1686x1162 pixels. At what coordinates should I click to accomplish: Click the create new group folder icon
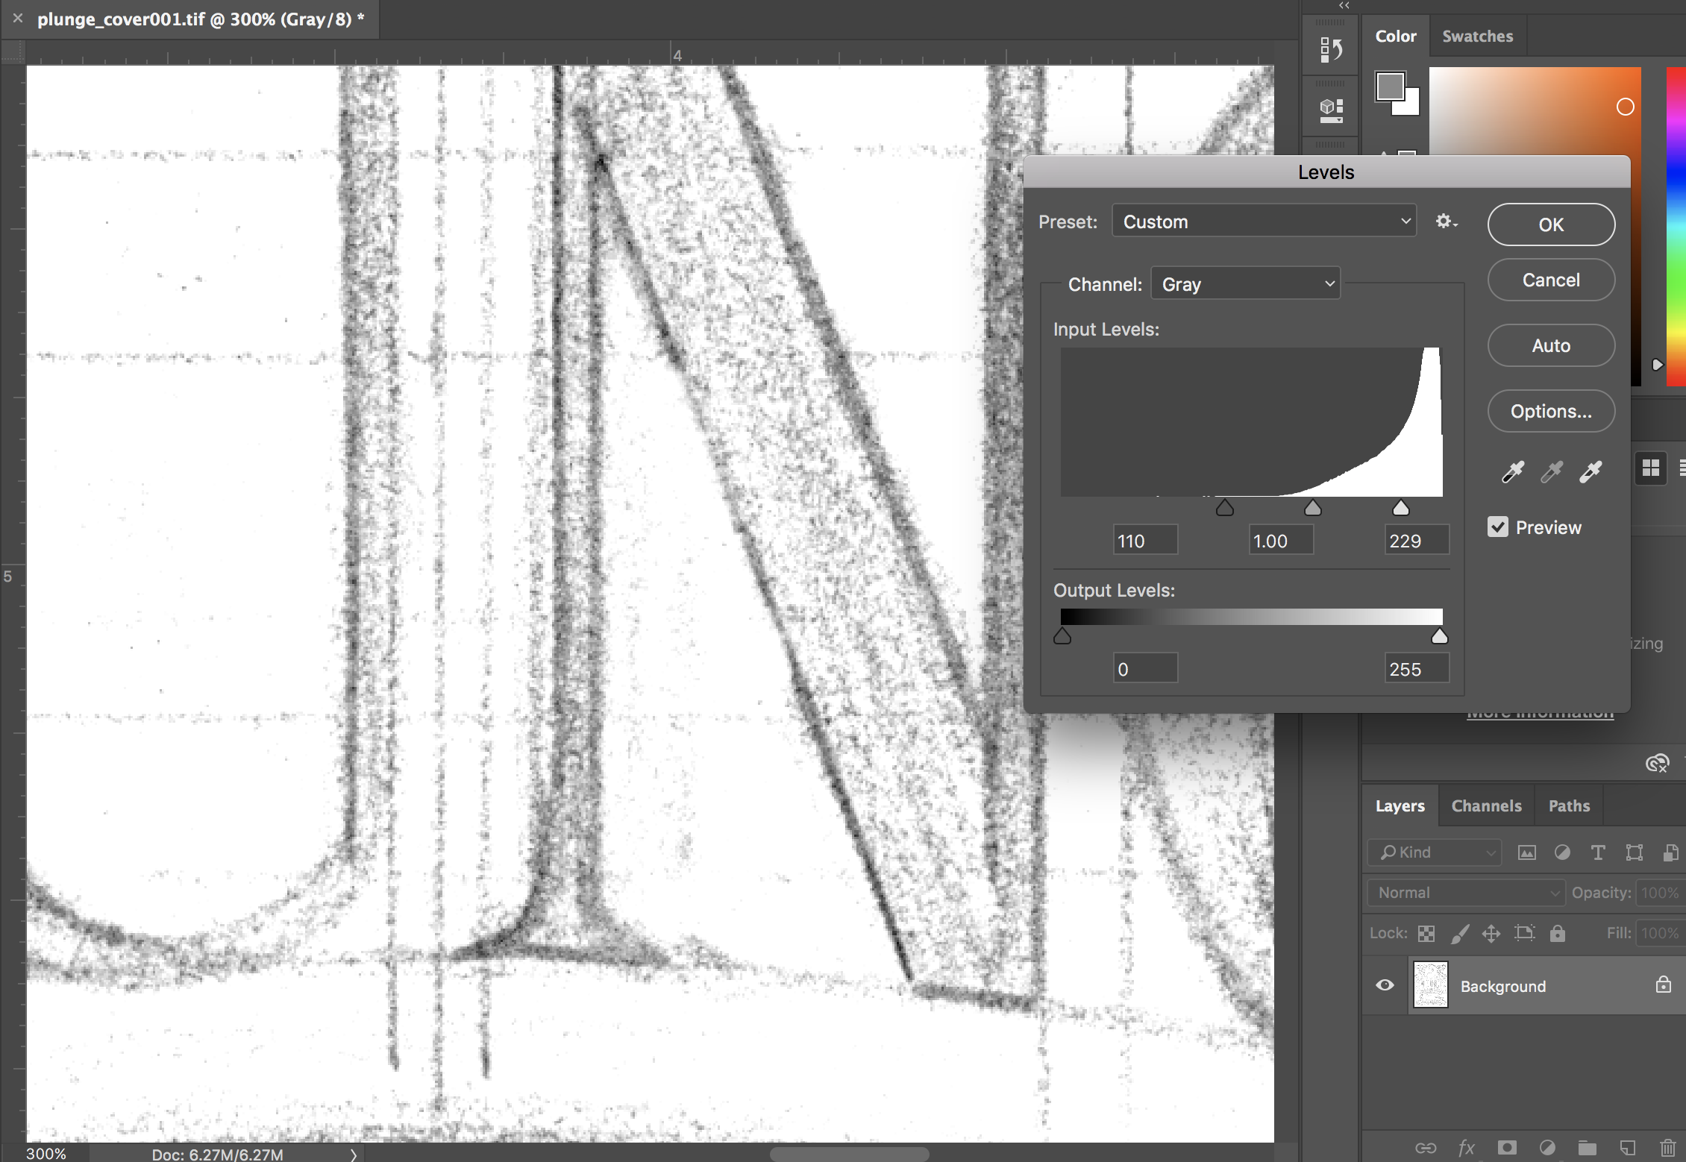[1587, 1147]
